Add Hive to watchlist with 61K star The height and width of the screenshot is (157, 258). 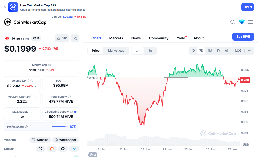click(x=62, y=38)
